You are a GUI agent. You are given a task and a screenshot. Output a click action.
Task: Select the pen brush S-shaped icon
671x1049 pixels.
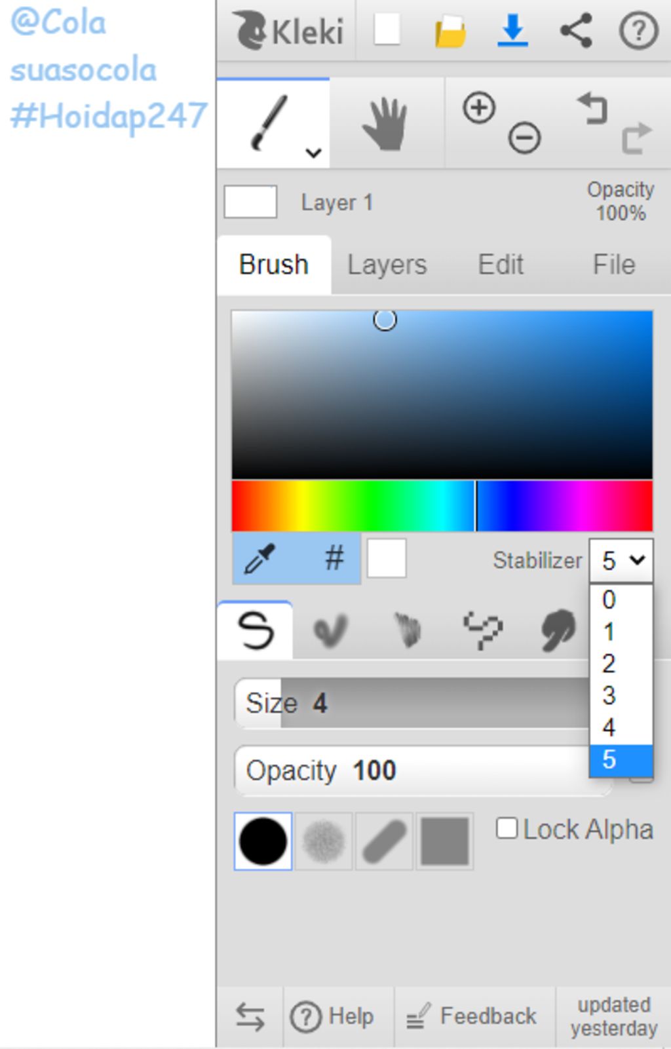255,630
